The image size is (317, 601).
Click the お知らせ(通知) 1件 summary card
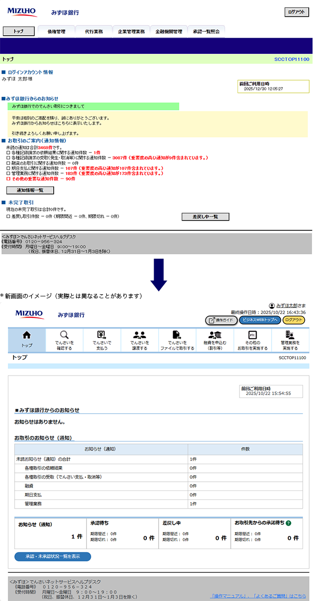(x=50, y=533)
